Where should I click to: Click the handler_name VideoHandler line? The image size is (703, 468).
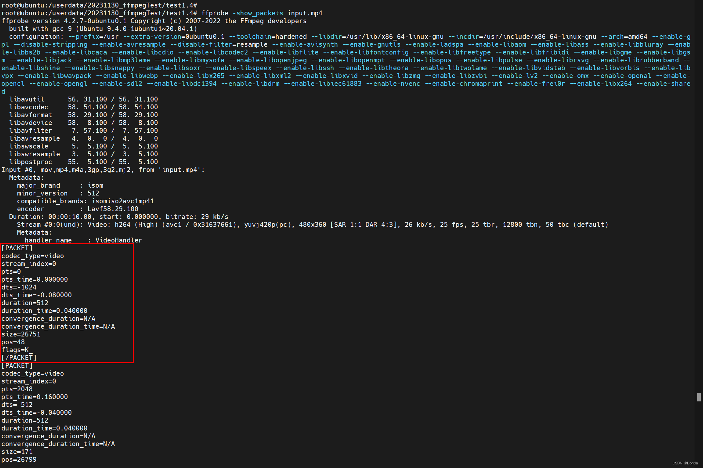pos(83,240)
